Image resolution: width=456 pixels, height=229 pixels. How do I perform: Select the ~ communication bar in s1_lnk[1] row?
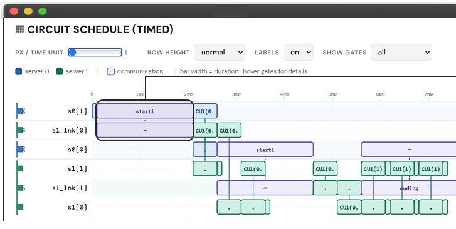coord(265,188)
